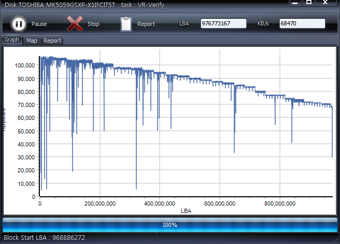Screen dimensions: 340x244
Task: Focus the LBA value field showing 976773167
Action: point(223,24)
